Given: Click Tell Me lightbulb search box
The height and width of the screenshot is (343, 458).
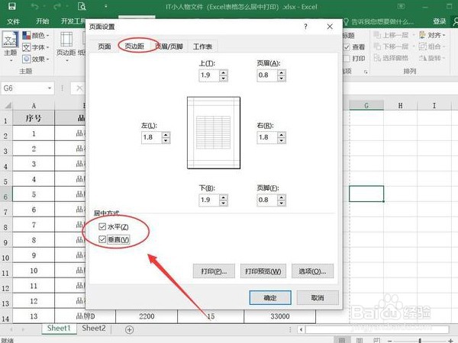Looking at the screenshot, I should click(x=379, y=21).
